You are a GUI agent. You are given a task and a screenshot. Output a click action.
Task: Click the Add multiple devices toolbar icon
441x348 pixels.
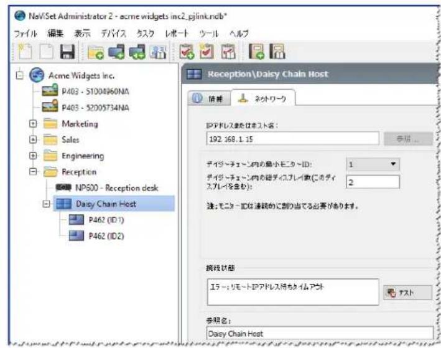pos(137,52)
